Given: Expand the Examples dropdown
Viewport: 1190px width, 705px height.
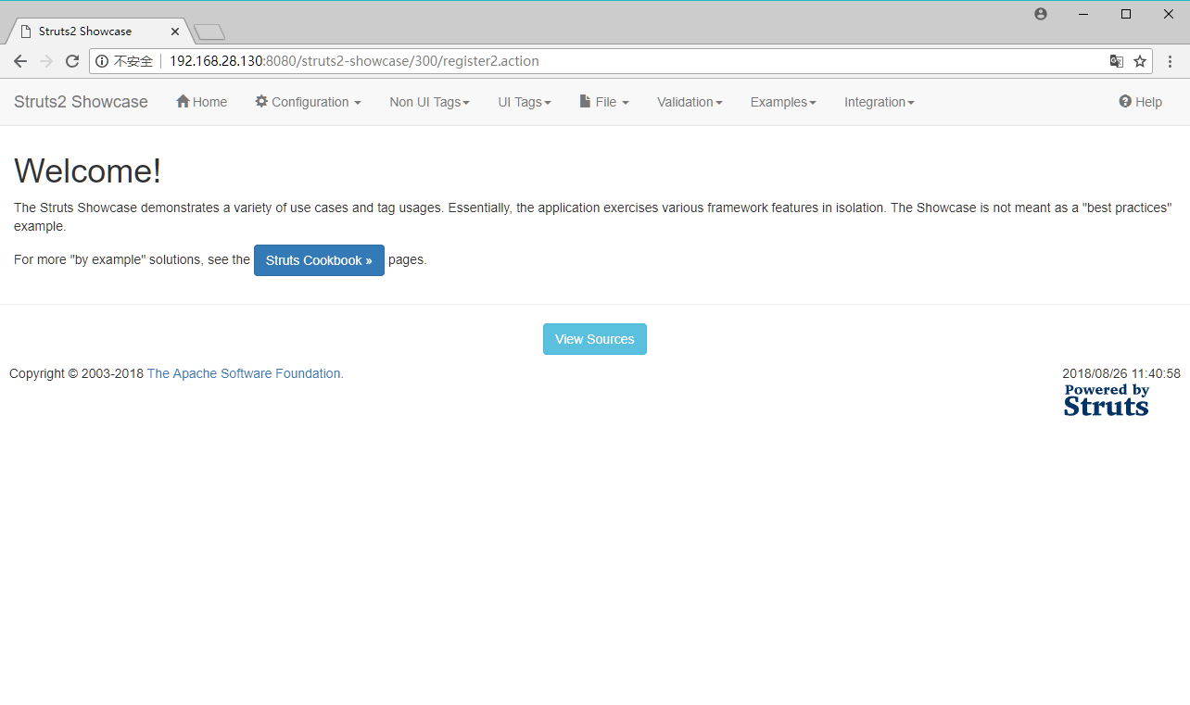Looking at the screenshot, I should click(783, 102).
